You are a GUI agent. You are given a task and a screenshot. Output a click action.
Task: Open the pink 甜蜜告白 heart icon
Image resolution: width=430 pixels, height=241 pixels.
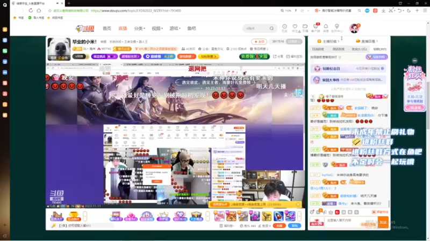click(x=131, y=216)
